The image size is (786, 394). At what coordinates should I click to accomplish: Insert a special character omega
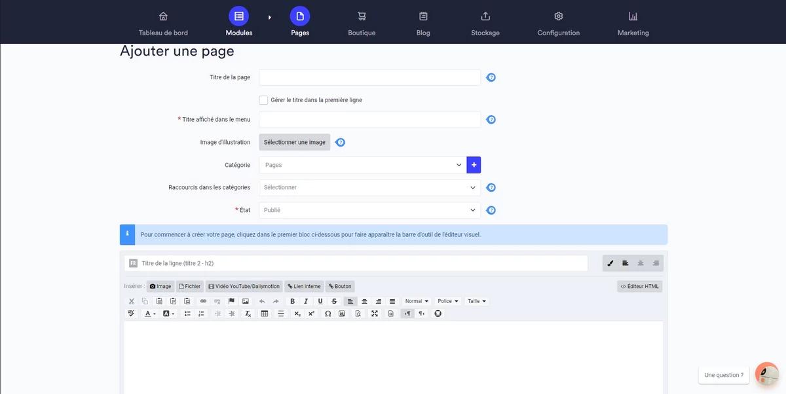click(x=327, y=313)
